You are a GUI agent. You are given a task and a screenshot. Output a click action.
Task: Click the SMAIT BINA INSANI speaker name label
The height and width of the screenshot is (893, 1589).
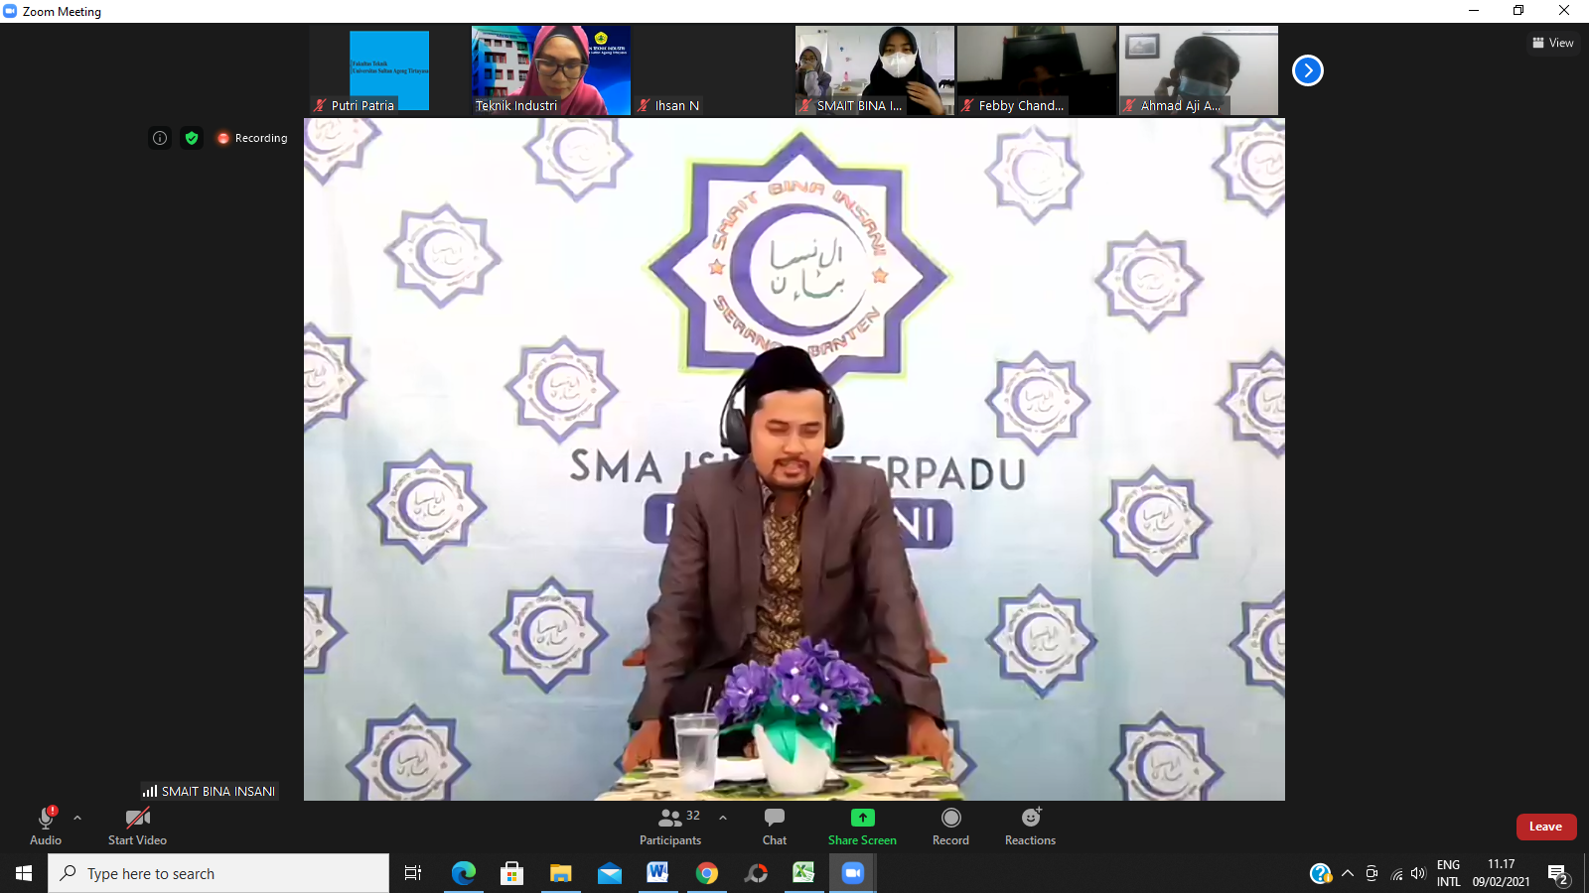pos(209,791)
